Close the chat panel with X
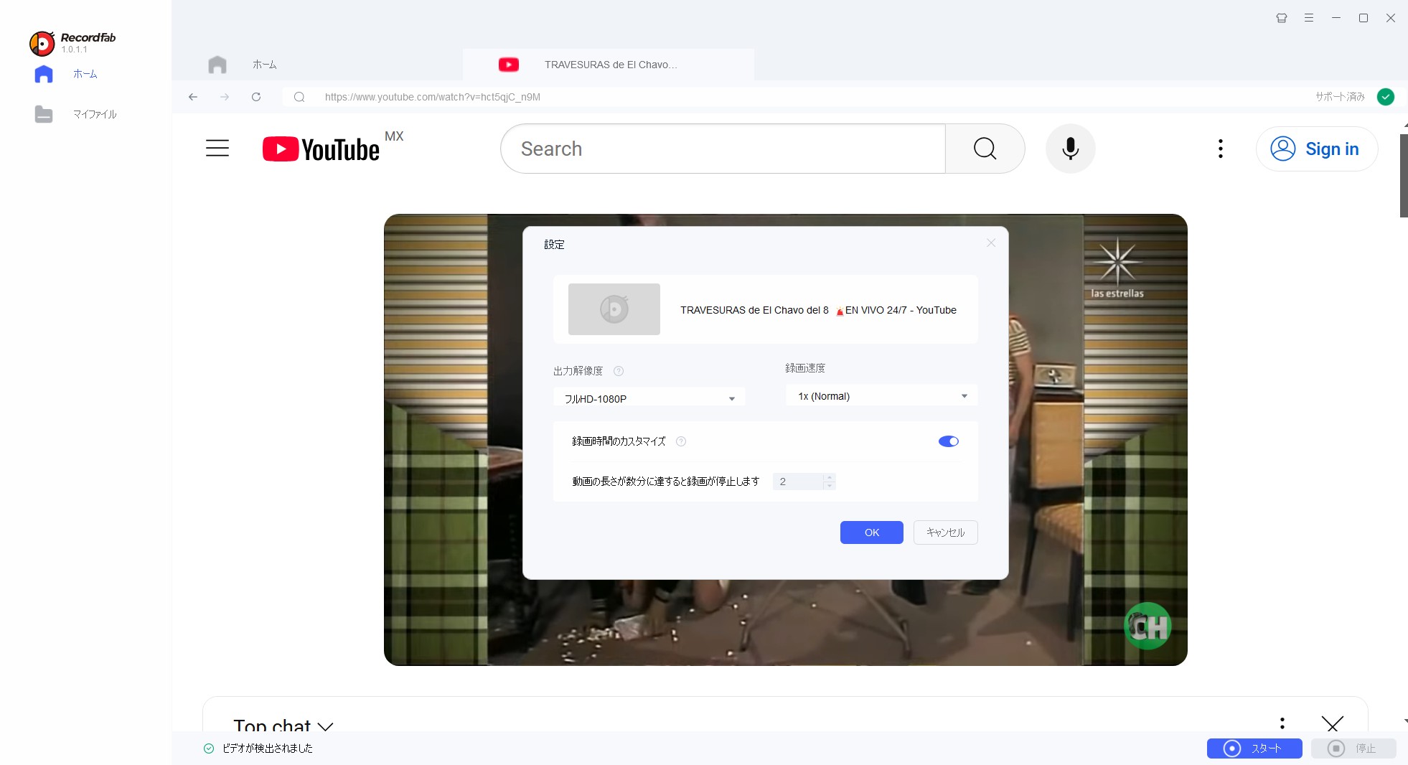The height and width of the screenshot is (765, 1408). point(1333,723)
